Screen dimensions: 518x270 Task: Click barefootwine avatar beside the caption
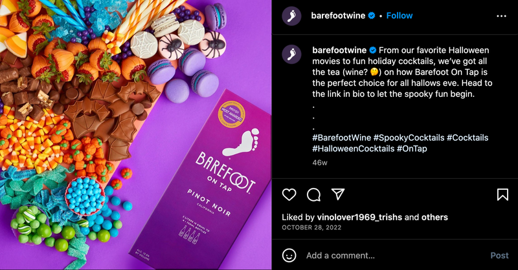pyautogui.click(x=291, y=54)
